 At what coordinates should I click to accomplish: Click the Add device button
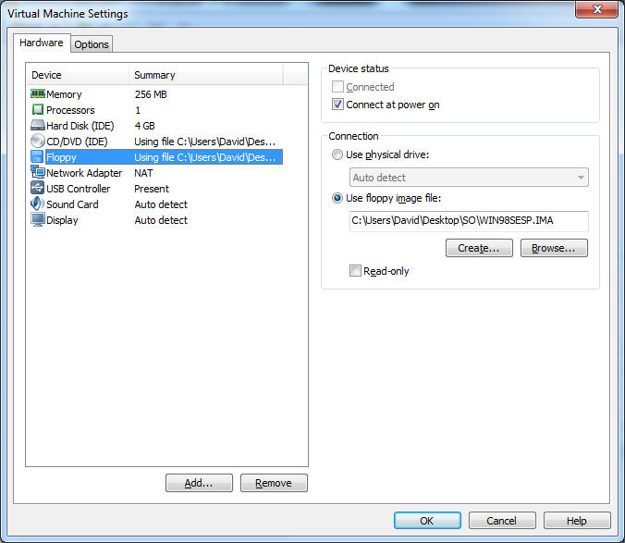[199, 483]
